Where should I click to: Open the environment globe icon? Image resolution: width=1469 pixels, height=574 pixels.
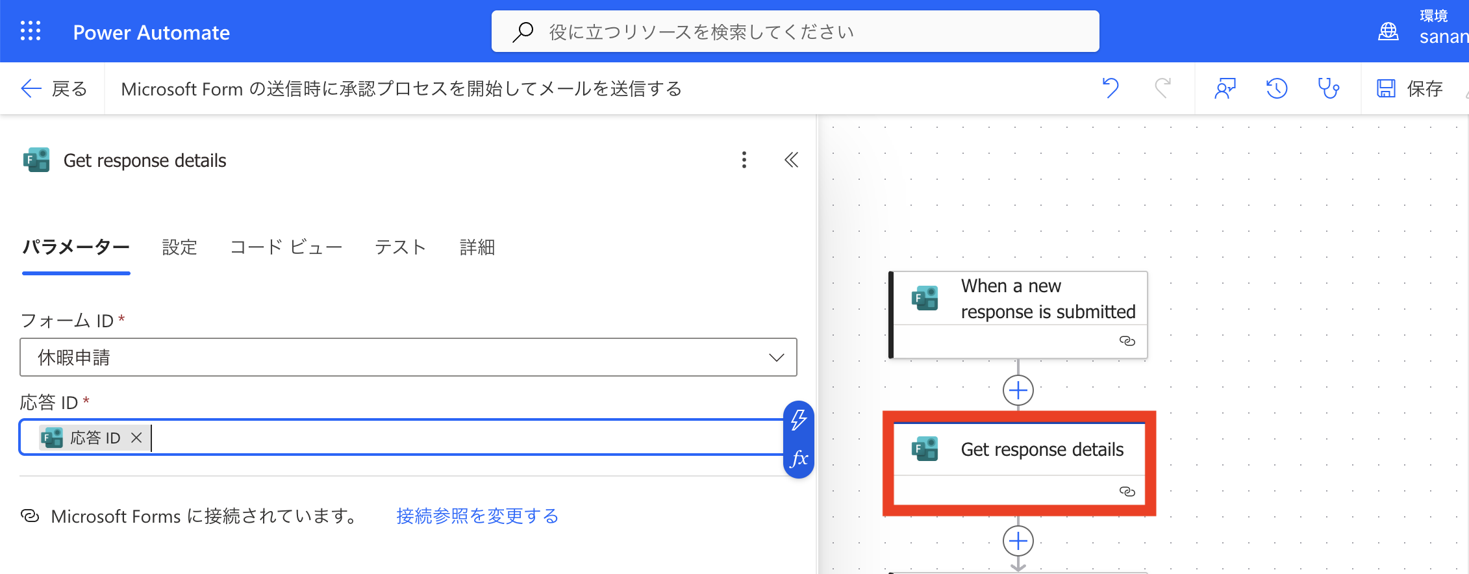coord(1388,31)
